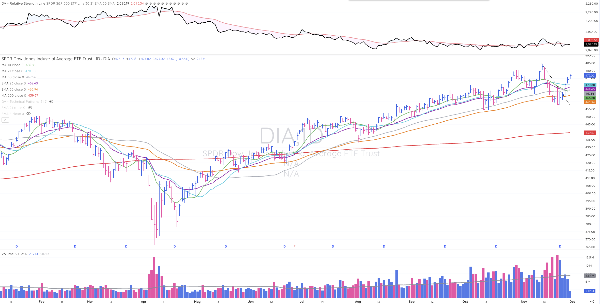The width and height of the screenshot is (600, 304).
Task: Select the EMA 65 close legend entry
Action: [x=13, y=89]
